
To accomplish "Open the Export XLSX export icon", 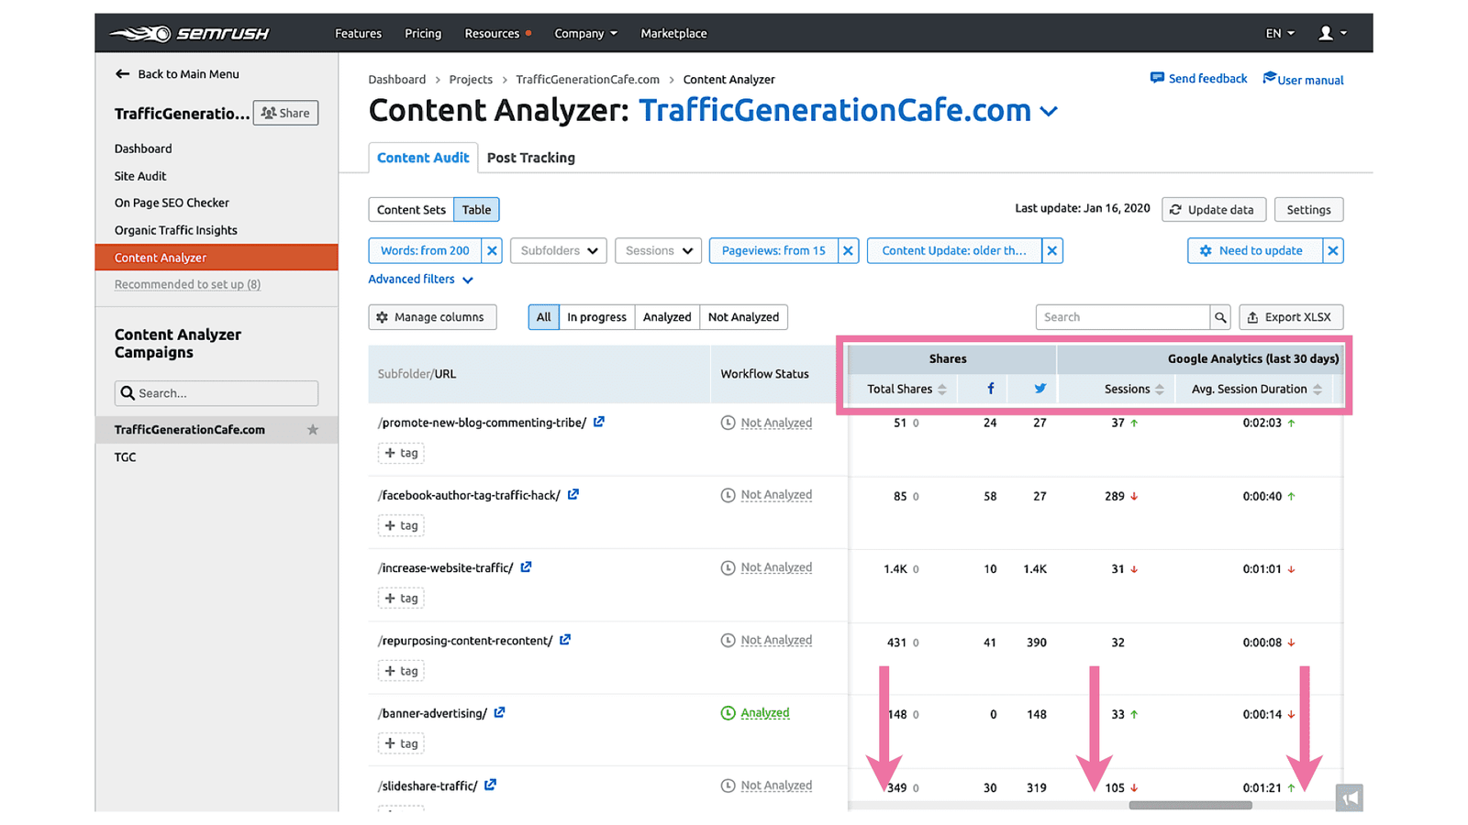I will click(x=1253, y=316).
